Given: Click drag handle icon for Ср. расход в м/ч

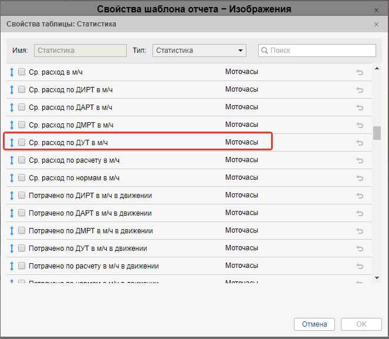Looking at the screenshot, I should [12, 72].
